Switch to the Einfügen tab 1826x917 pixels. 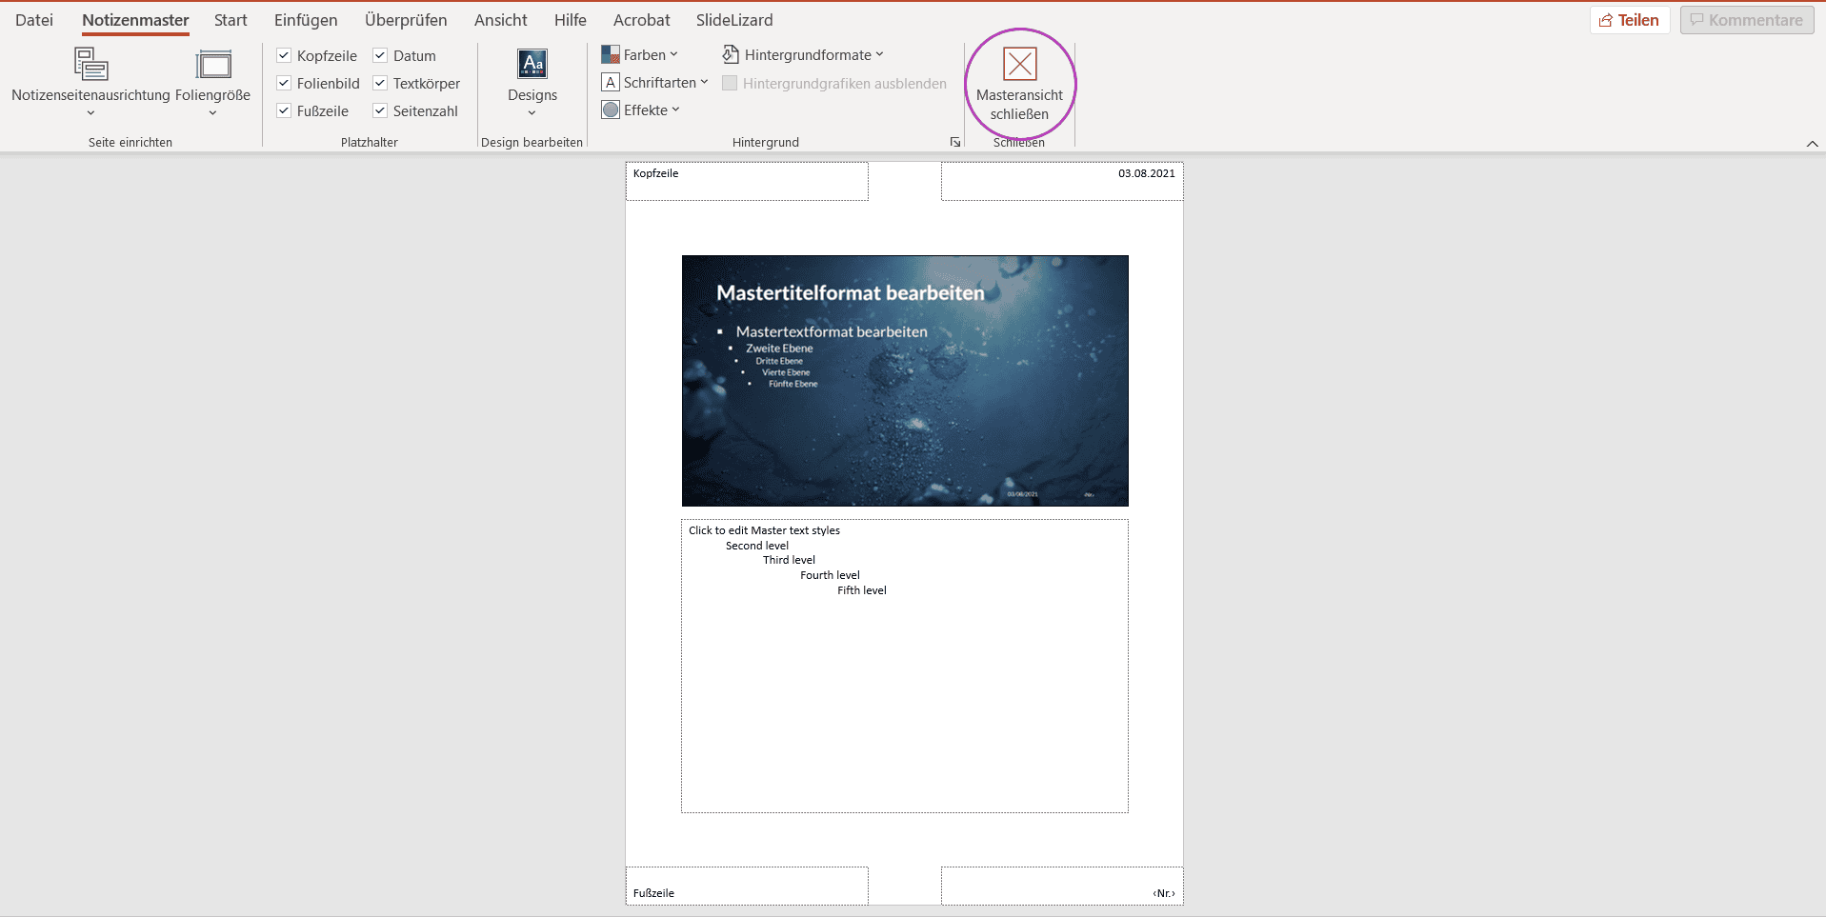[305, 19]
